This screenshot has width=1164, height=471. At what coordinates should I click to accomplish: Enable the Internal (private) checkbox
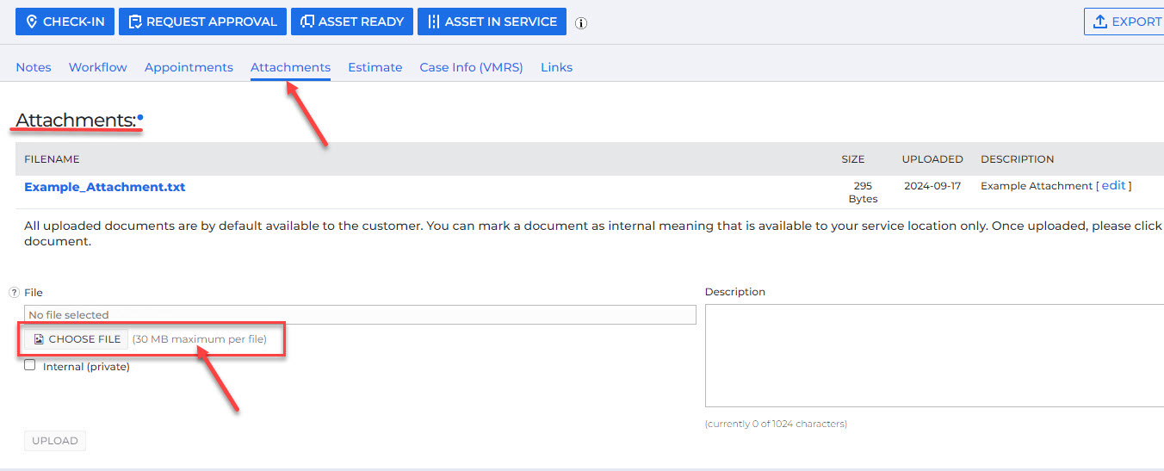pos(30,365)
